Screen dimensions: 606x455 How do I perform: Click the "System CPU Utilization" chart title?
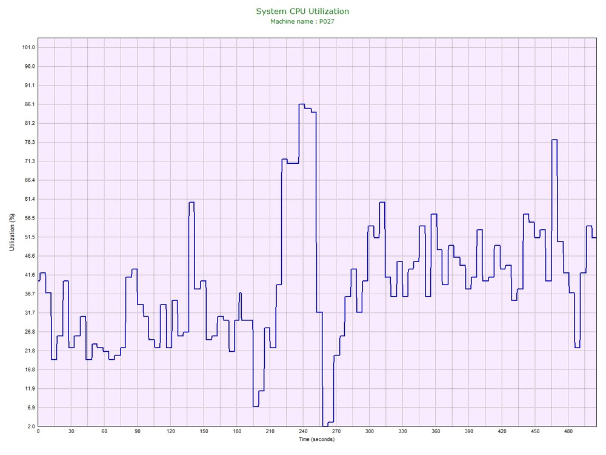click(302, 11)
